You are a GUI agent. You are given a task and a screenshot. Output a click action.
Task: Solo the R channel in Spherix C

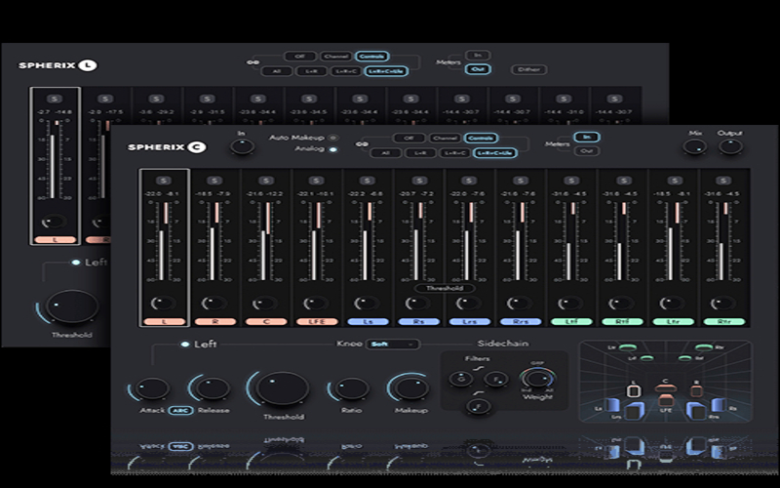(x=214, y=181)
